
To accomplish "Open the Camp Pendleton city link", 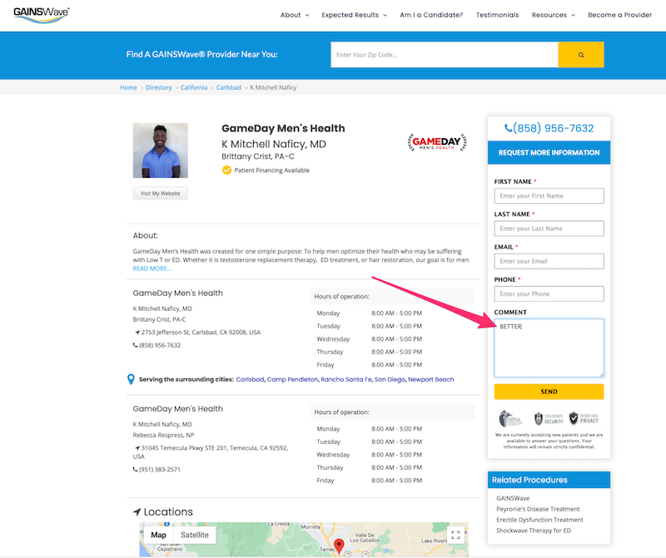I will [292, 379].
